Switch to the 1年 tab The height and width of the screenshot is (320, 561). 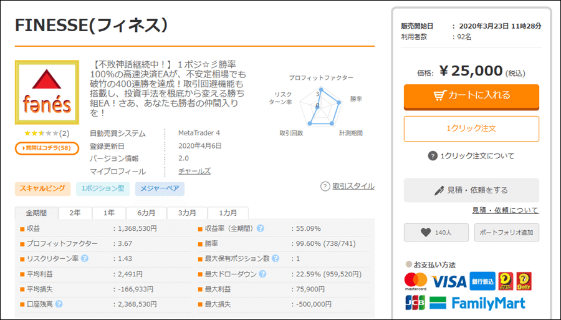click(109, 213)
